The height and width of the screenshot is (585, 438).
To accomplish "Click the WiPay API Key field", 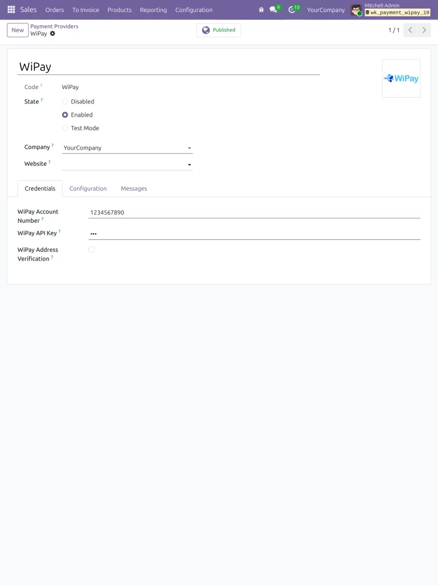I will coord(254,234).
